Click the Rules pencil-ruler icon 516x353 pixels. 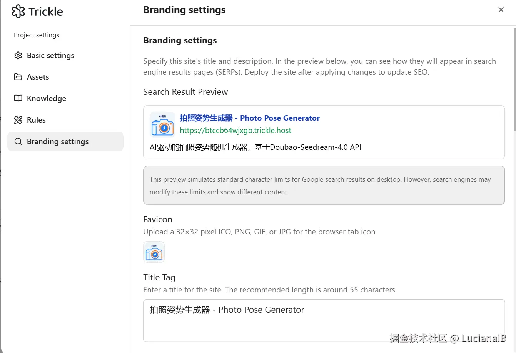[x=18, y=120]
